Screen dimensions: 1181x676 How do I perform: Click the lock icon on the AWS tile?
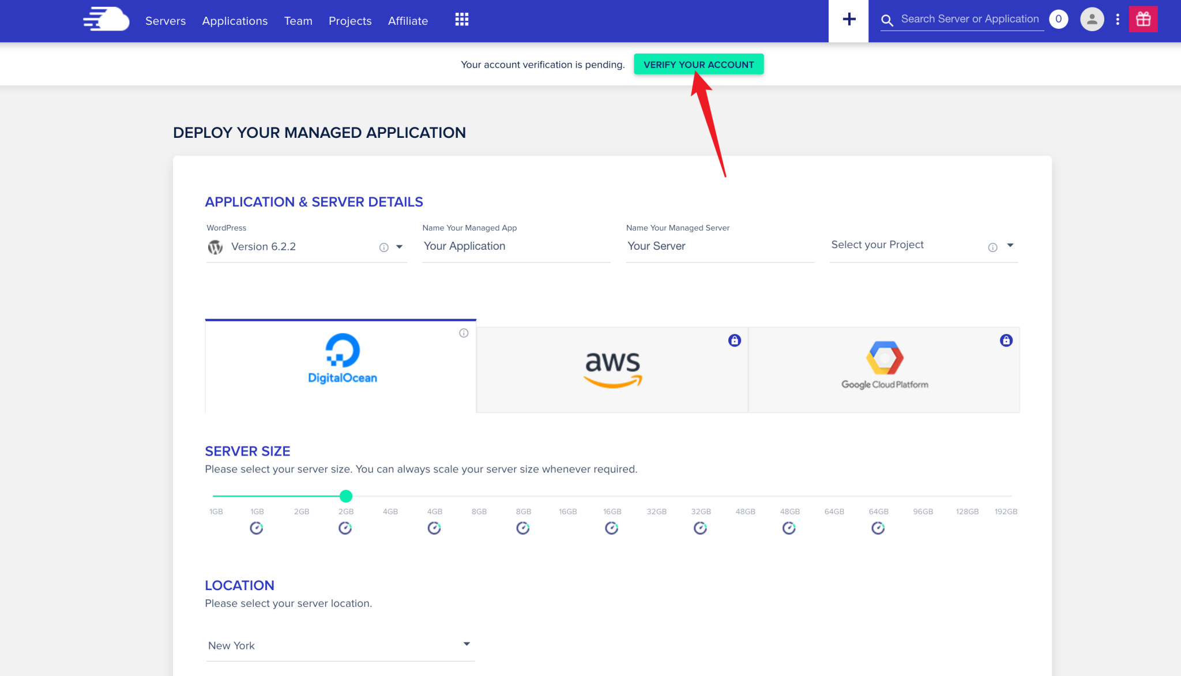(734, 340)
